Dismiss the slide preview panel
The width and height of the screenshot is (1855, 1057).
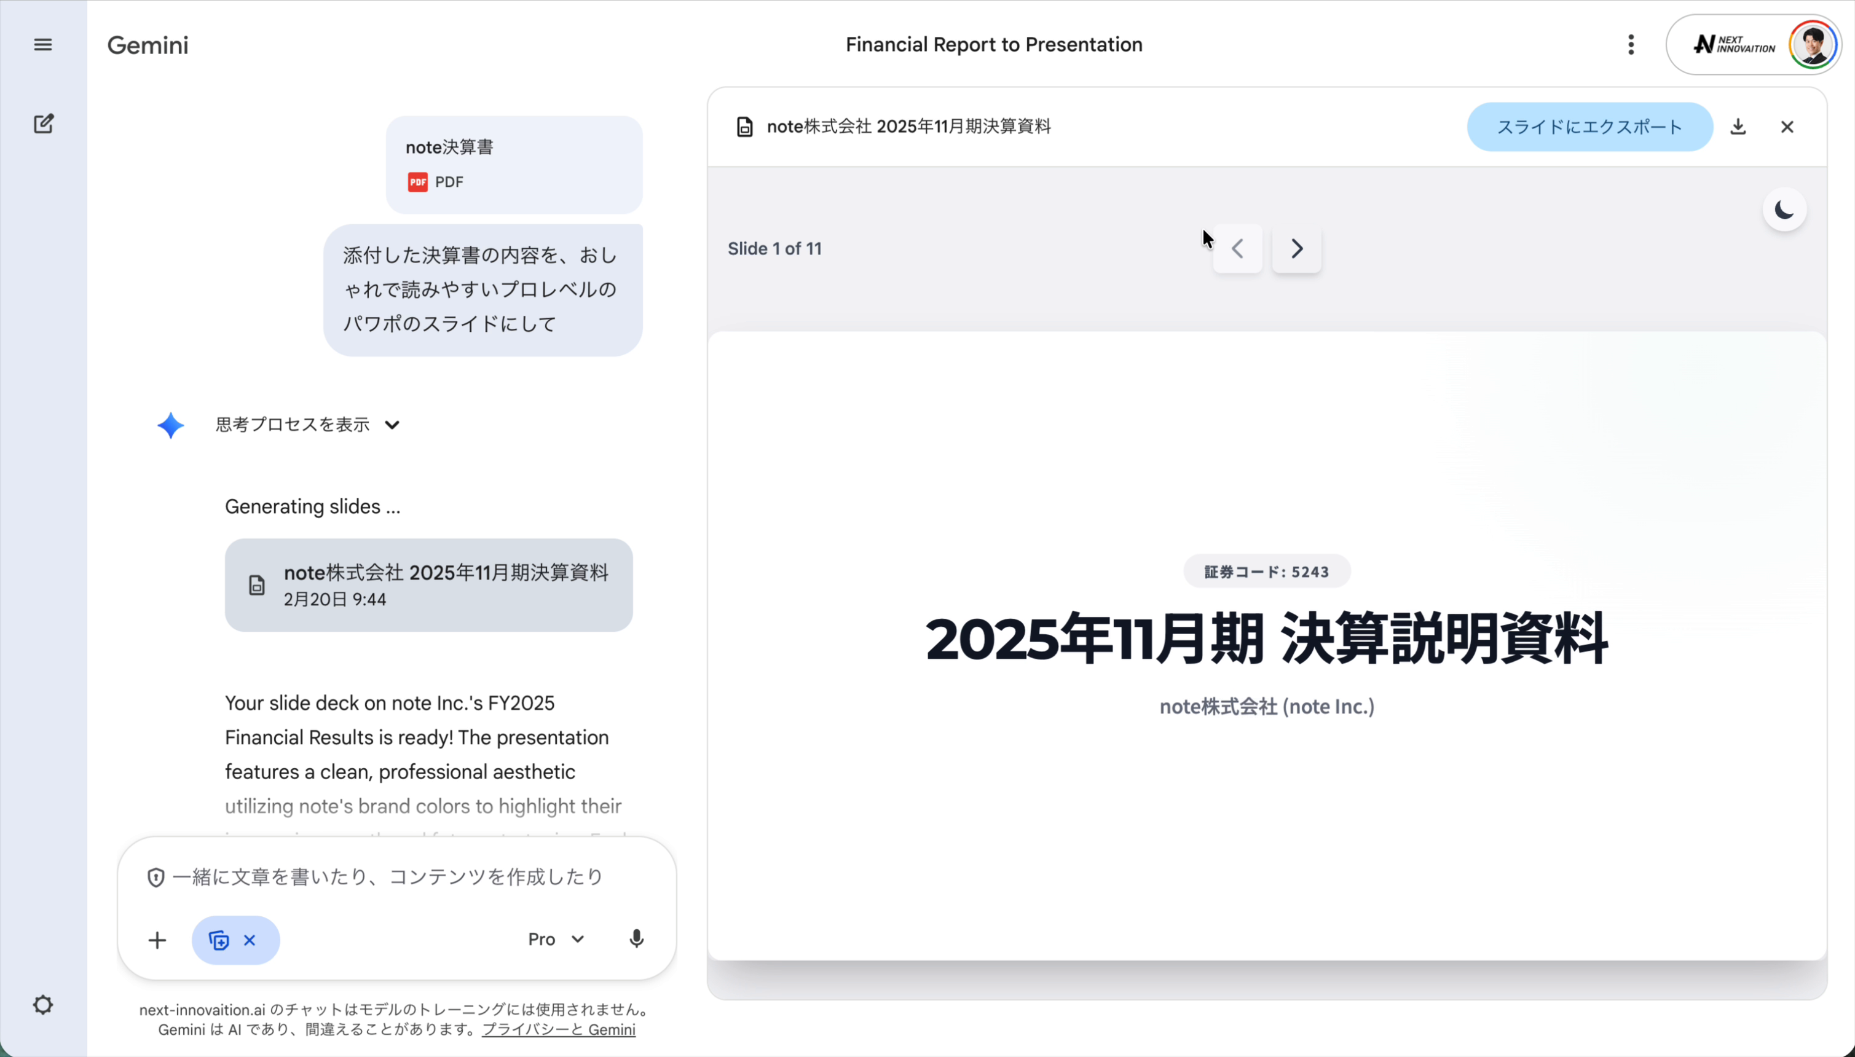[x=1787, y=127]
